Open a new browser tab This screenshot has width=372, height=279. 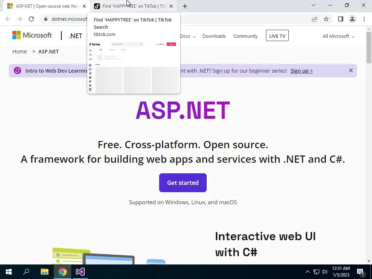[185, 6]
